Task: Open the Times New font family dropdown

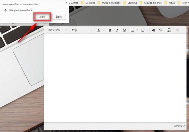Action: pos(57,30)
